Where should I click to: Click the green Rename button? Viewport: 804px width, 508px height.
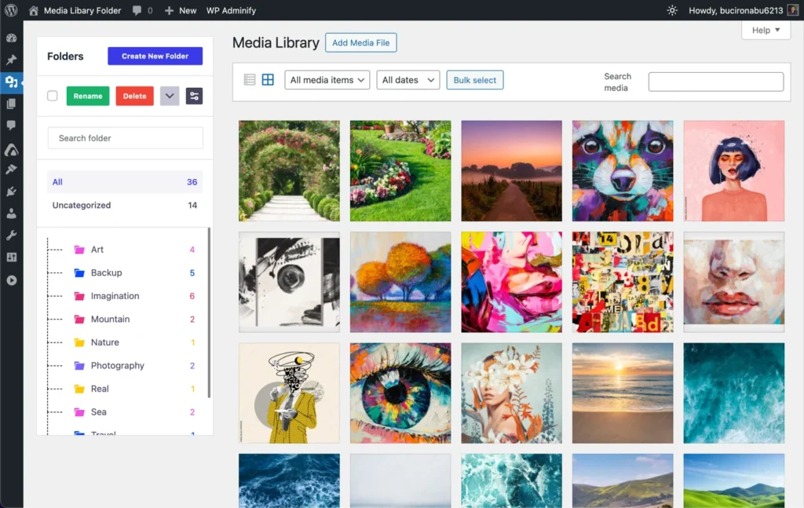(x=88, y=96)
